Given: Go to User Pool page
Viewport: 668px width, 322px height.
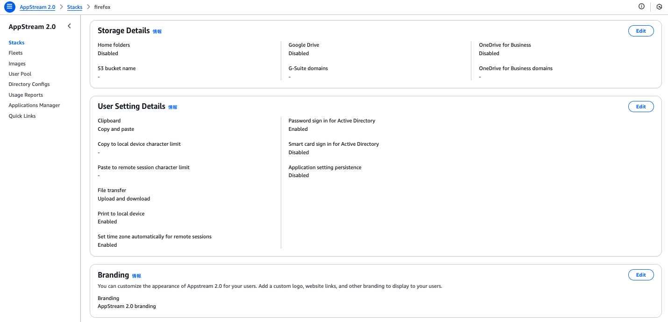Looking at the screenshot, I should [20, 74].
